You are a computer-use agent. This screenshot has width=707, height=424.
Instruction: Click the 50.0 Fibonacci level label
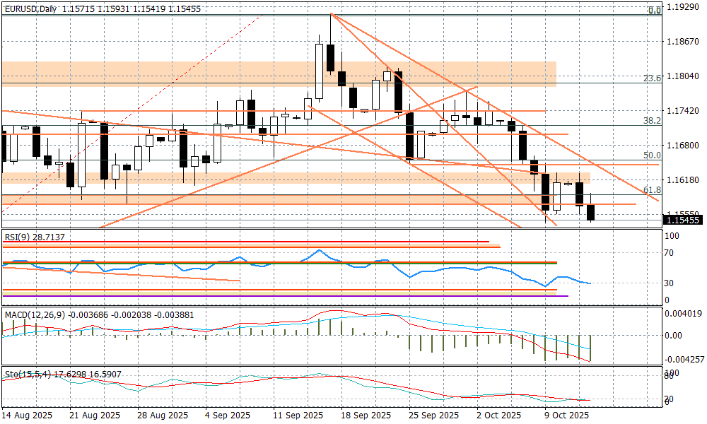(653, 155)
